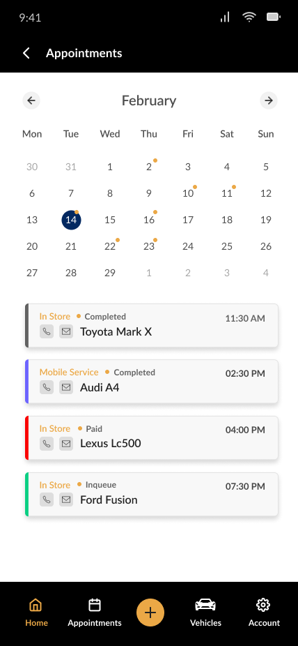Select February 14 highlighted date
Viewport: 298px width, 646px height.
point(71,220)
